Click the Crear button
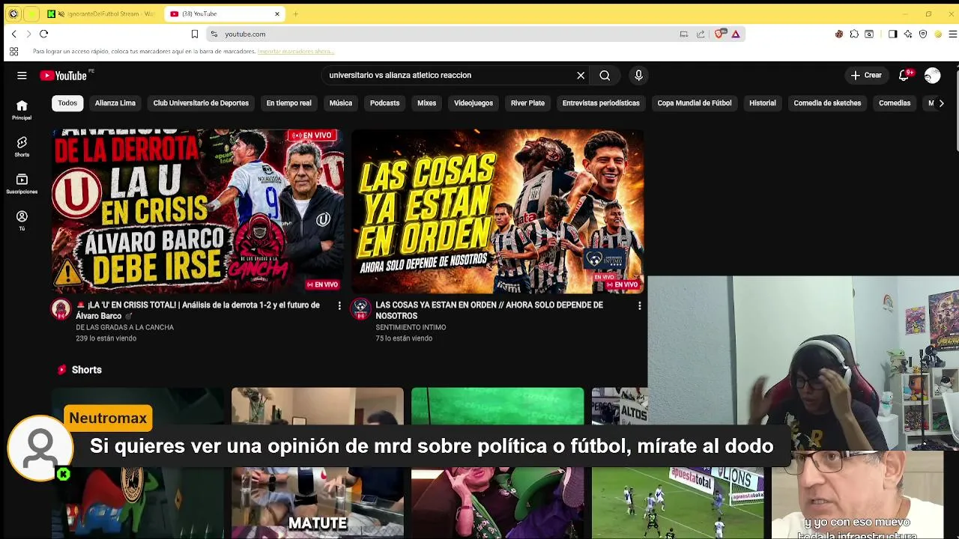 click(x=866, y=75)
